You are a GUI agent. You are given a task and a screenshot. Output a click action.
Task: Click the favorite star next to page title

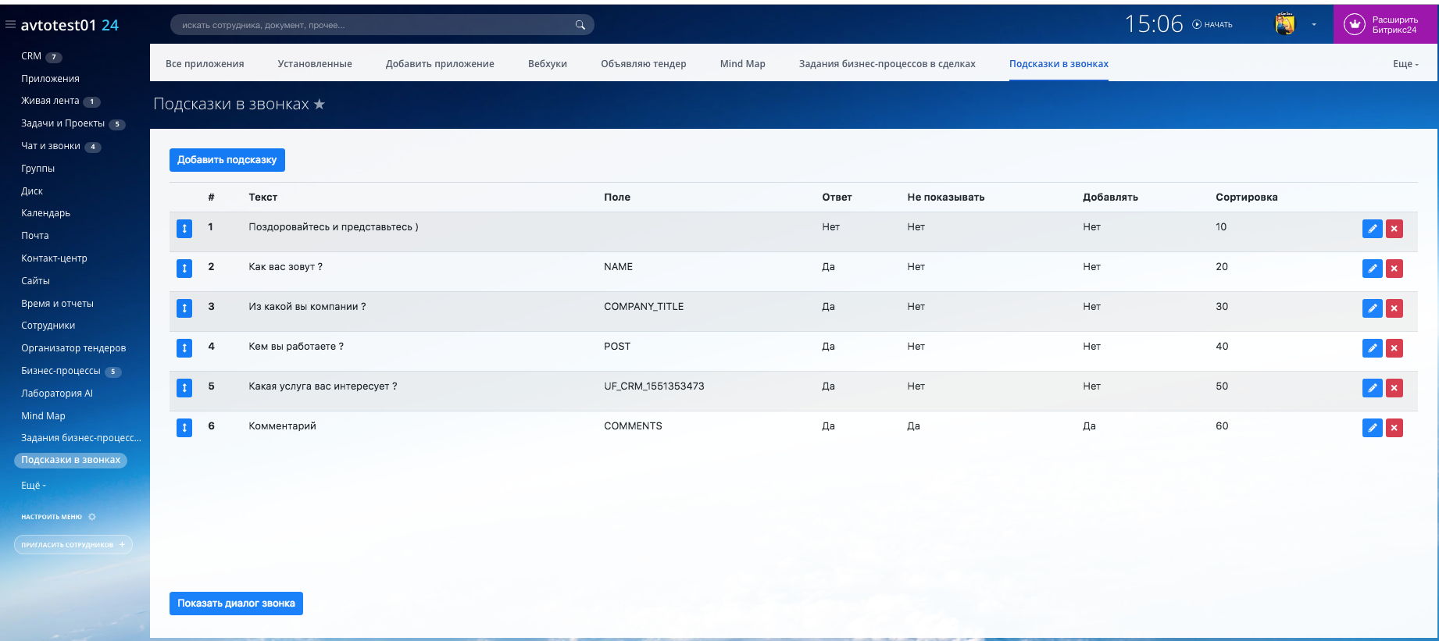[x=320, y=104]
